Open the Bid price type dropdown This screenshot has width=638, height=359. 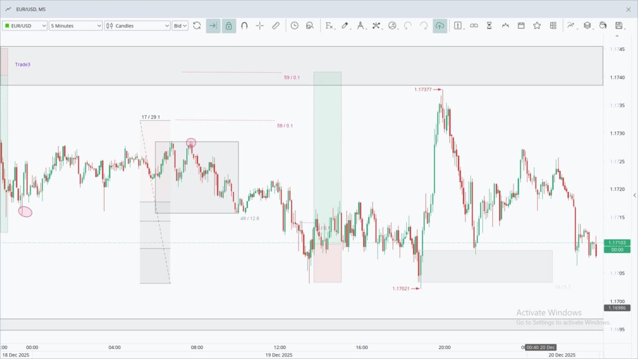[180, 26]
